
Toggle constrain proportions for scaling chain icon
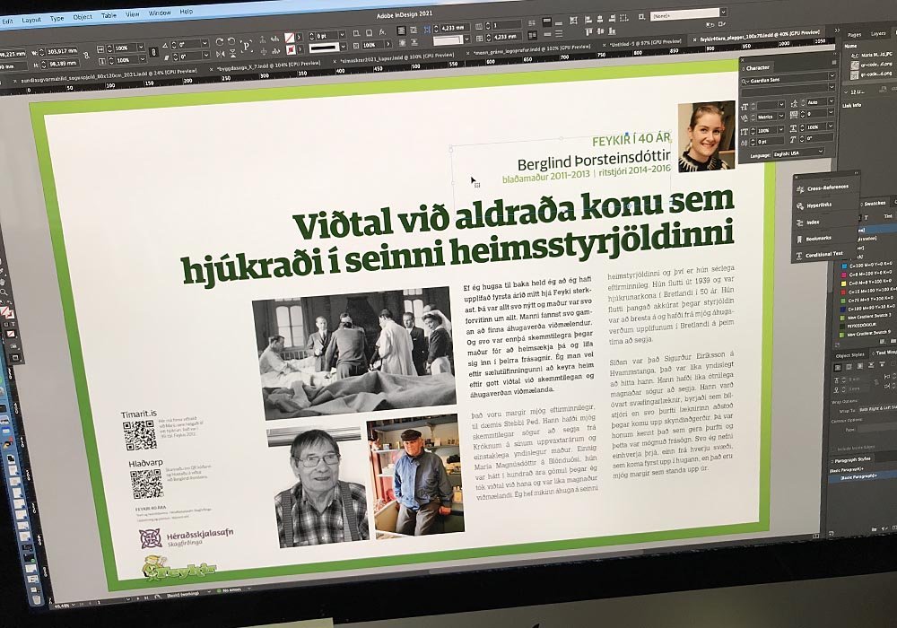[153, 52]
